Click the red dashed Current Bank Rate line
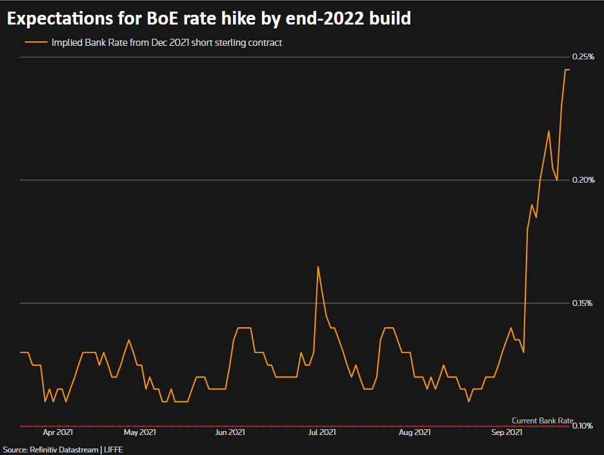604x455 pixels. click(x=290, y=425)
